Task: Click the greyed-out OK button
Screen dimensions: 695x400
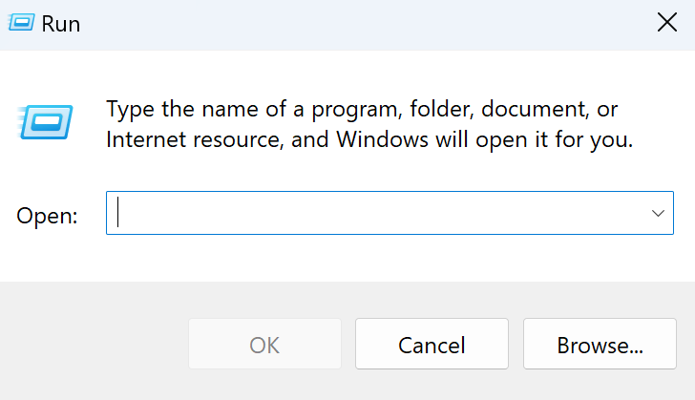Action: pos(264,344)
